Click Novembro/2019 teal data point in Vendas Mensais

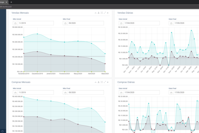(x=24, y=37)
